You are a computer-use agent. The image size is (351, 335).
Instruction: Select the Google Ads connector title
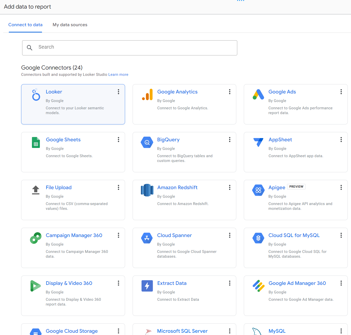[x=282, y=92]
